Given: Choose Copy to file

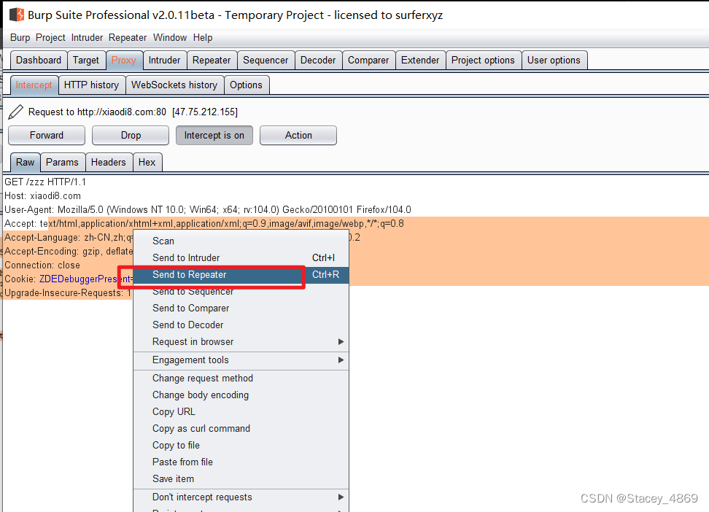Looking at the screenshot, I should point(241,445).
